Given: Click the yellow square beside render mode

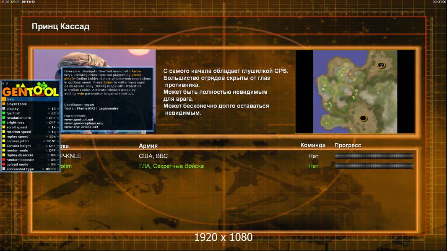Looking at the screenshot, I should tap(4, 150).
